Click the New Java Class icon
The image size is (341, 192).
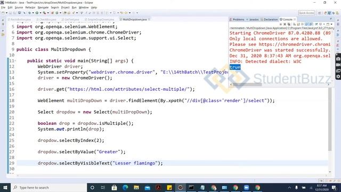point(57,13)
